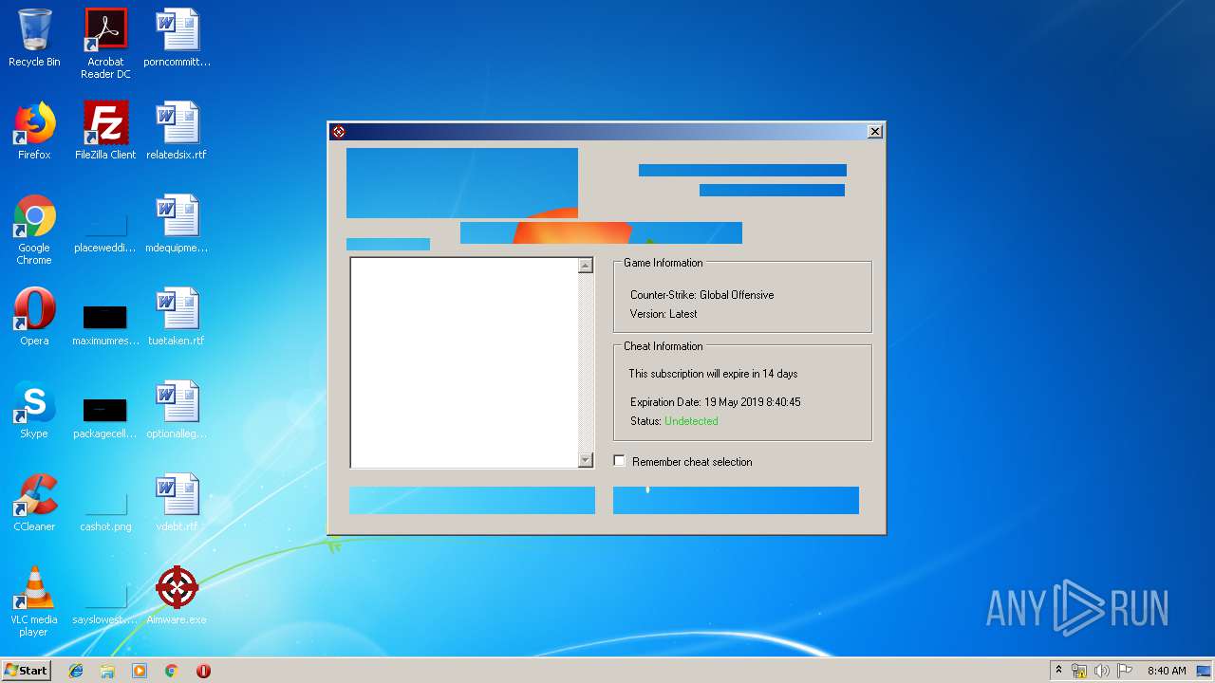Open Acrobat Reader DC shortcut
Viewport: 1215px width, 683px height.
(x=105, y=43)
